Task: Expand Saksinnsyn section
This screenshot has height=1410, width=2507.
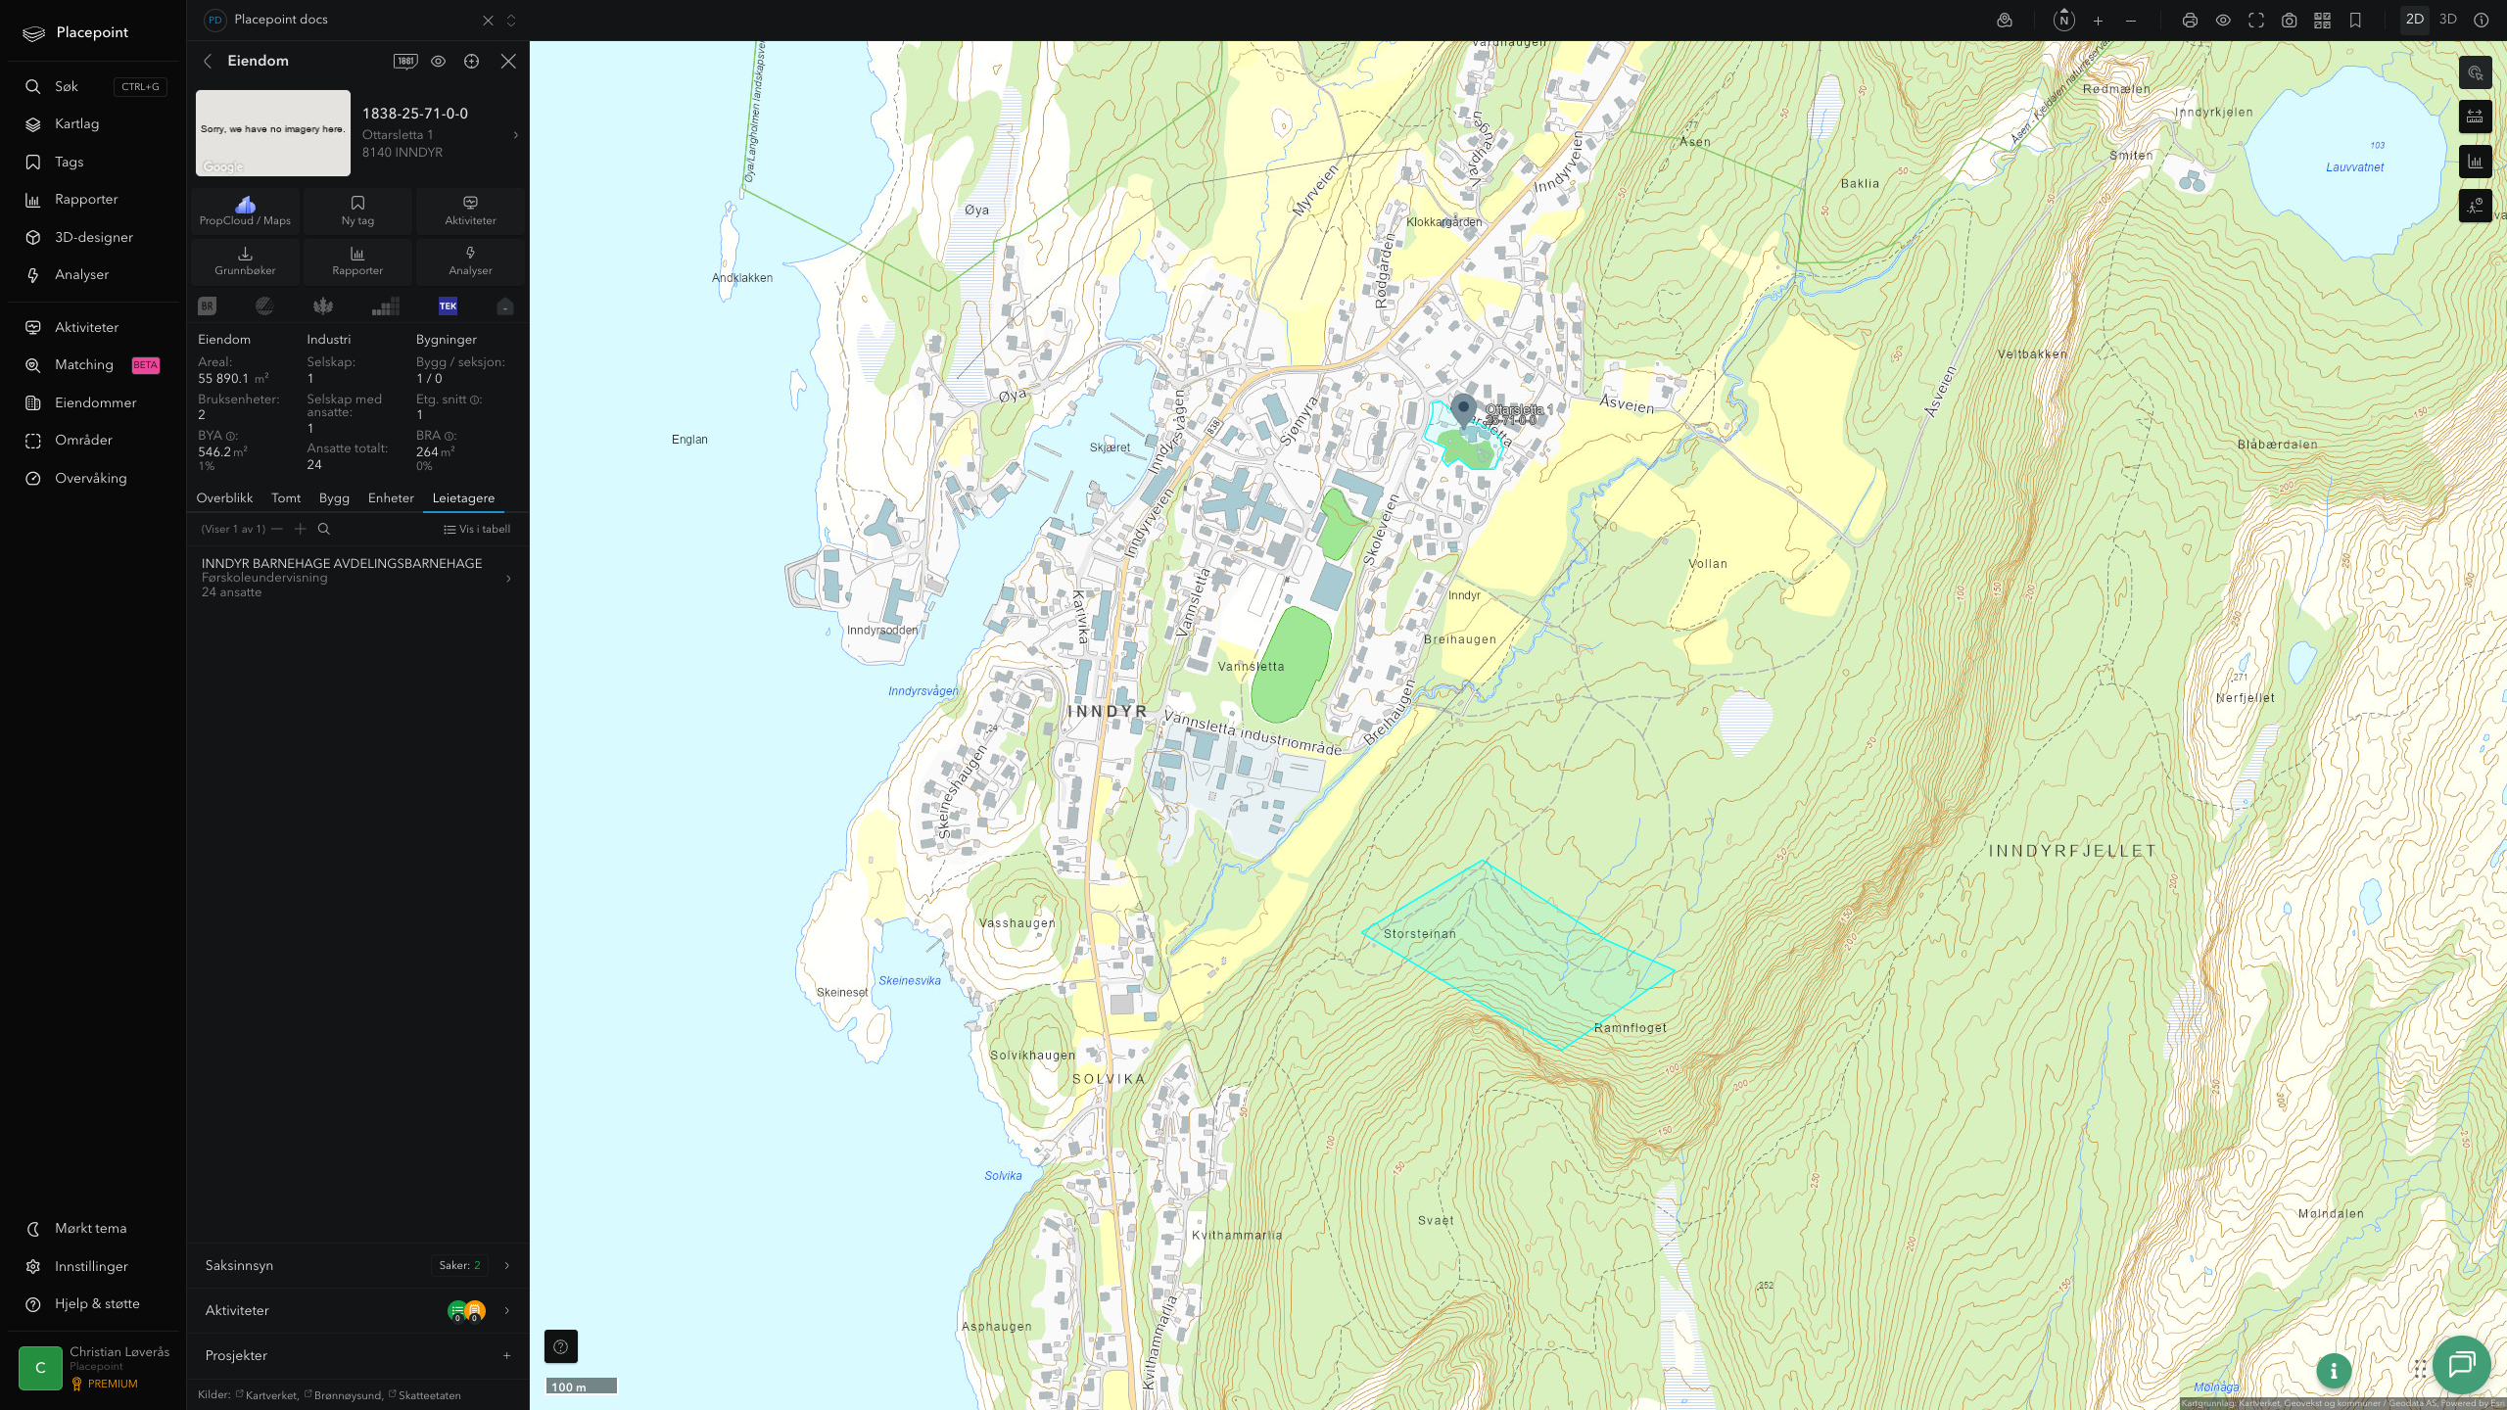Action: click(x=357, y=1265)
